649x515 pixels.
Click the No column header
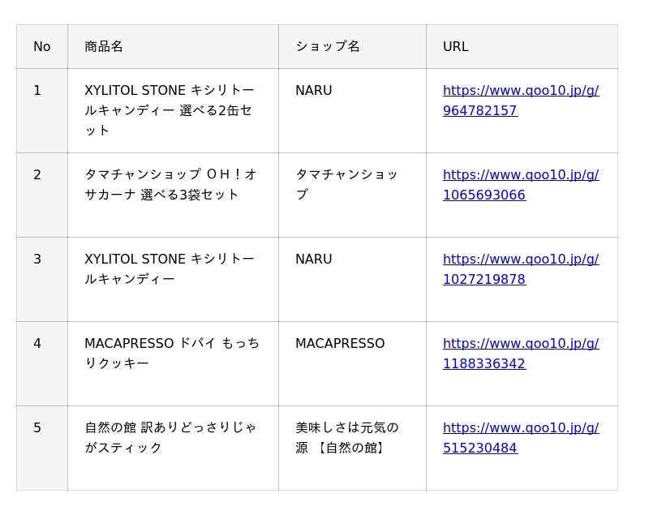[42, 47]
